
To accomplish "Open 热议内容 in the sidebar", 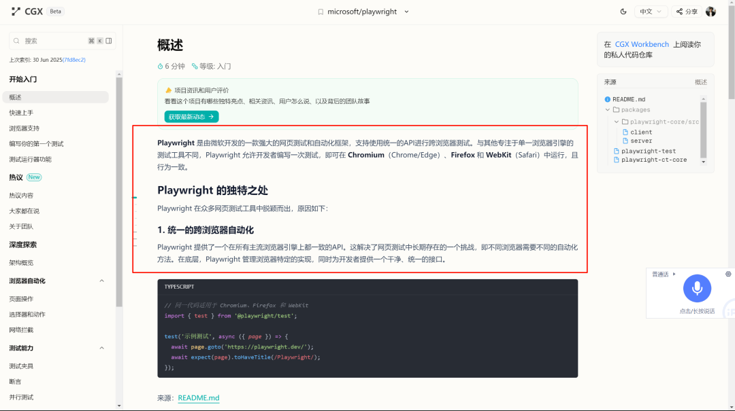I will coord(21,195).
